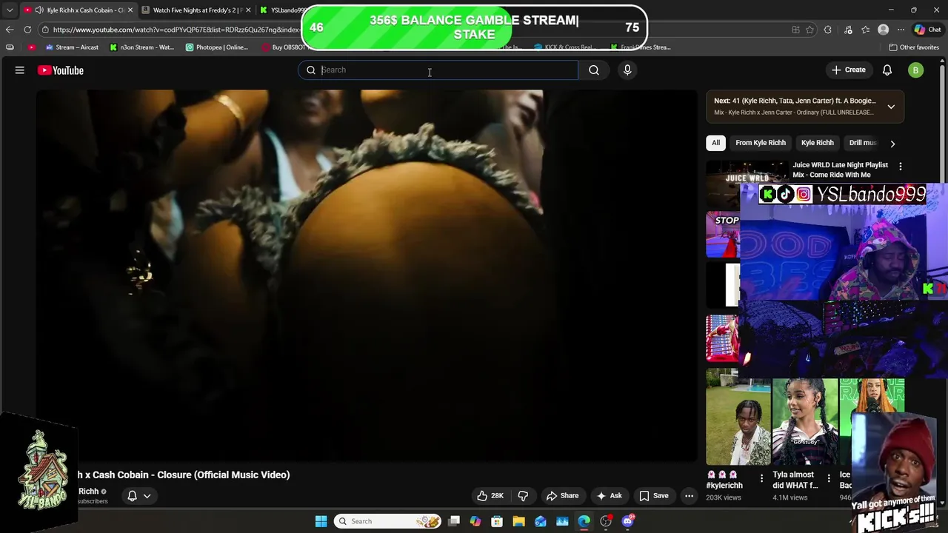Open YouTube notifications bell
Viewport: 948px width, 533px height.
(887, 70)
